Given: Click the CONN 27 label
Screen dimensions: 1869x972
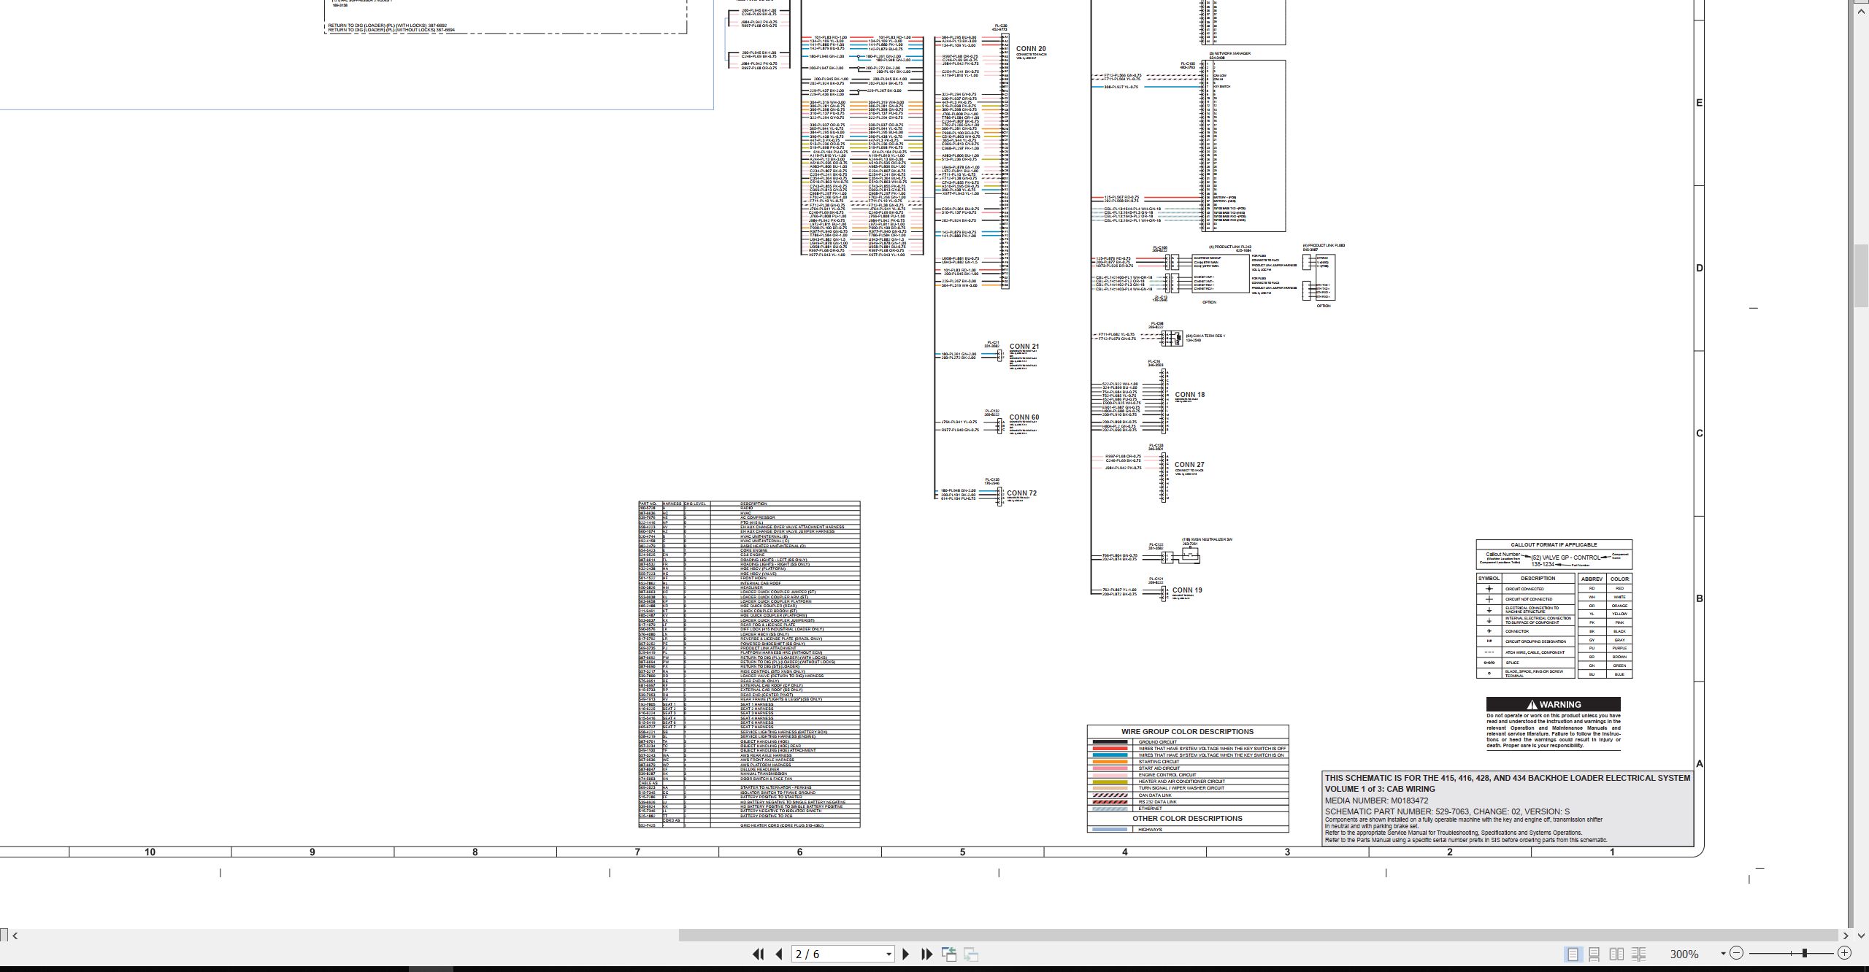Looking at the screenshot, I should (x=1189, y=465).
